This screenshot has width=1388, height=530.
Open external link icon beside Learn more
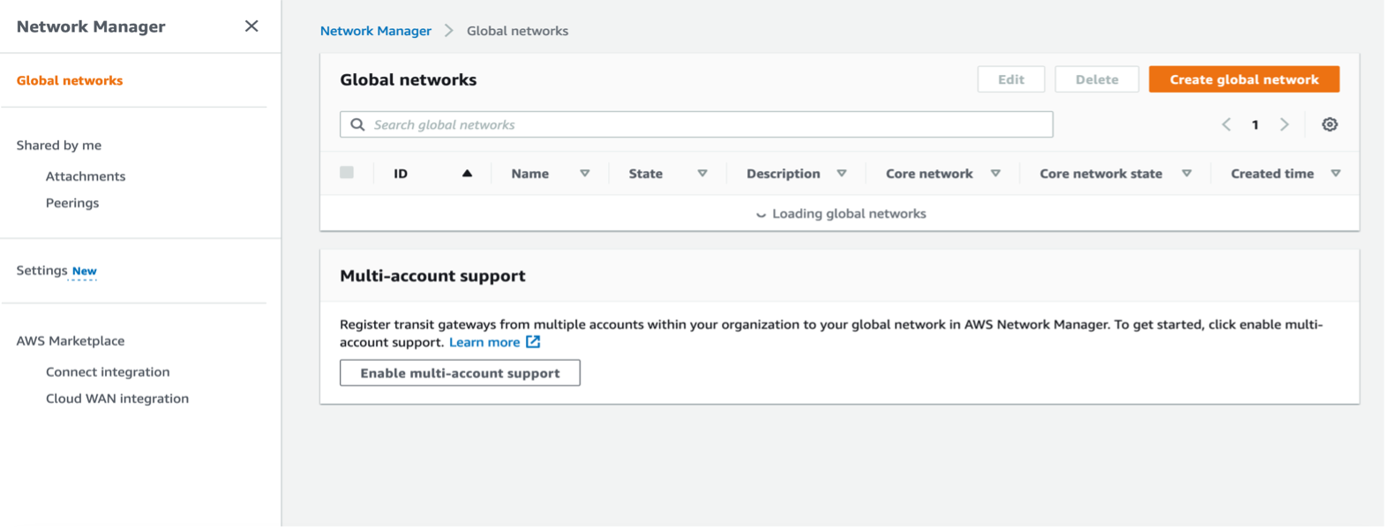pos(533,341)
